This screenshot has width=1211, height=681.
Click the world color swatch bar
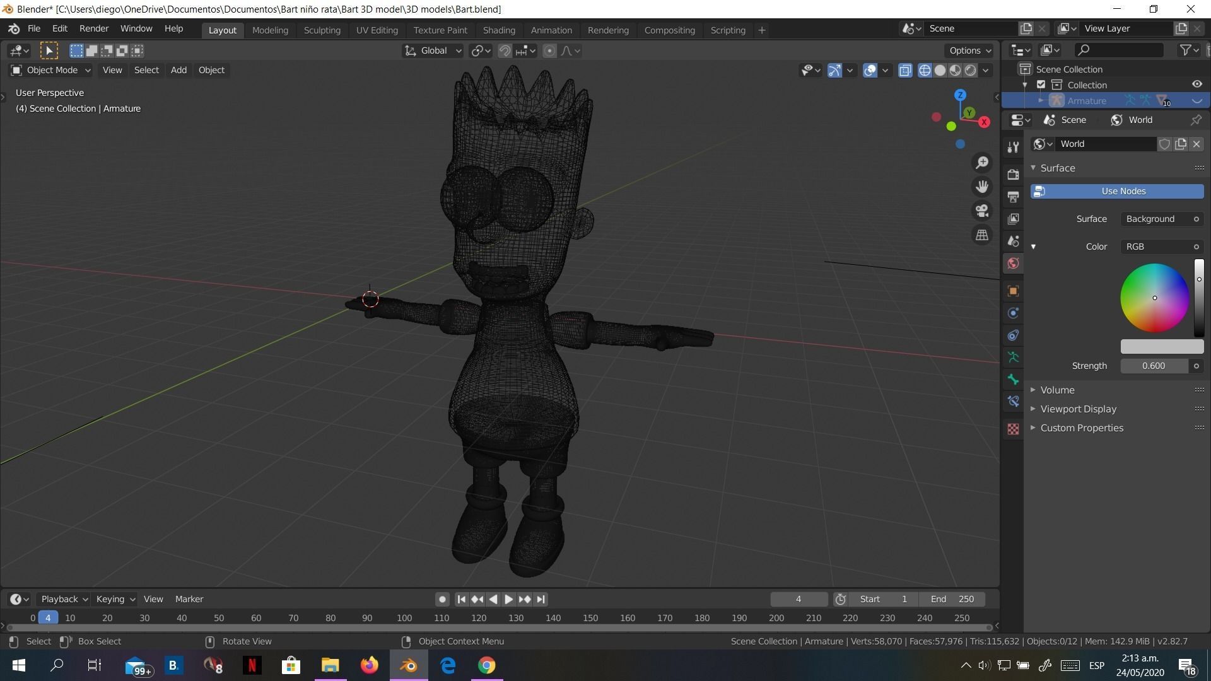coord(1162,346)
